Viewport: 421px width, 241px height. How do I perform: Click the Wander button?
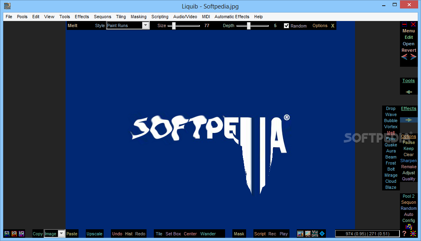click(208, 234)
